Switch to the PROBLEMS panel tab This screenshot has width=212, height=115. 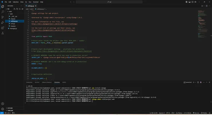[x=29, y=82]
